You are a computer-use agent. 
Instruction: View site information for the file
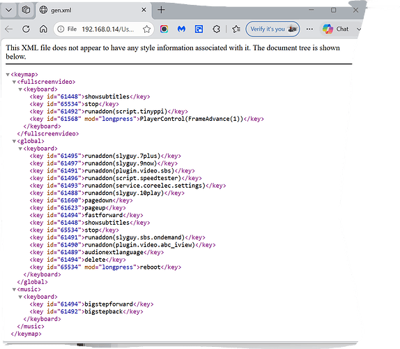tap(61, 29)
